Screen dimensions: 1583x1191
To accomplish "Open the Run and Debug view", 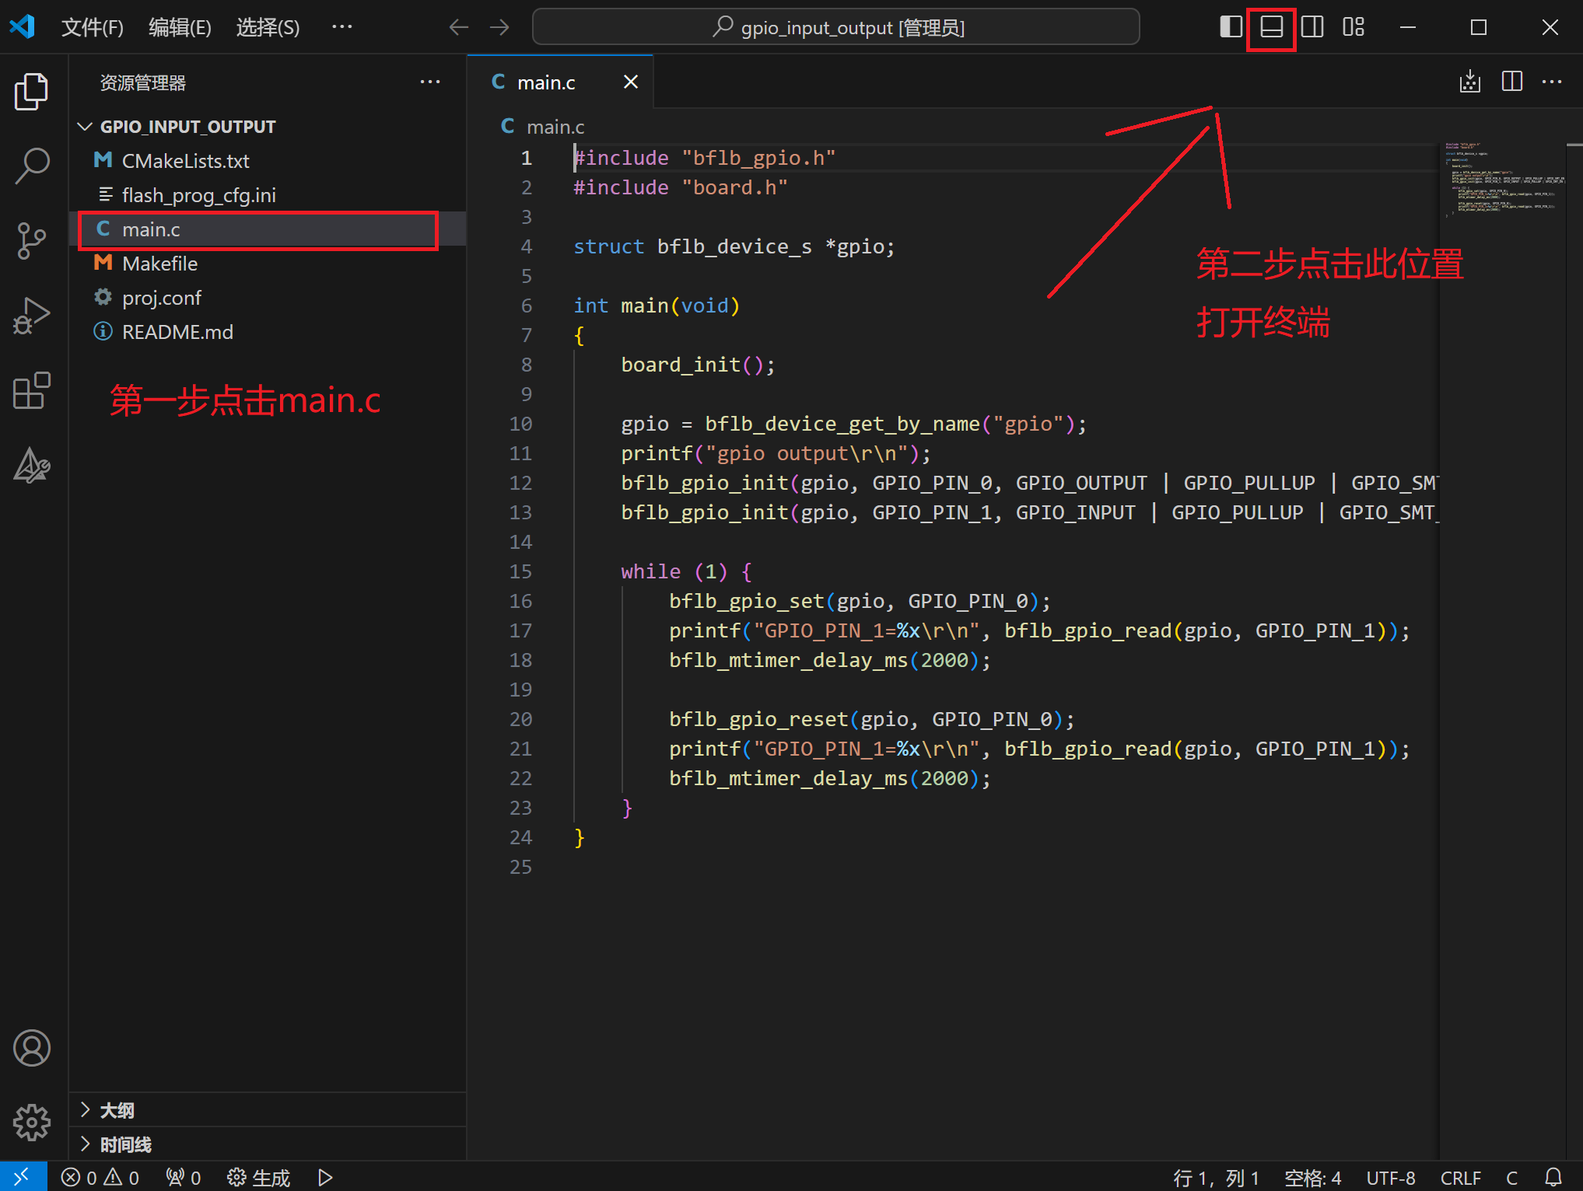I will [32, 316].
